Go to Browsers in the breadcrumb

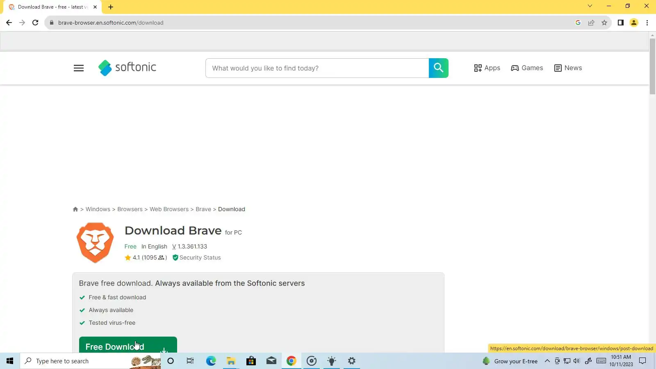coord(130,209)
